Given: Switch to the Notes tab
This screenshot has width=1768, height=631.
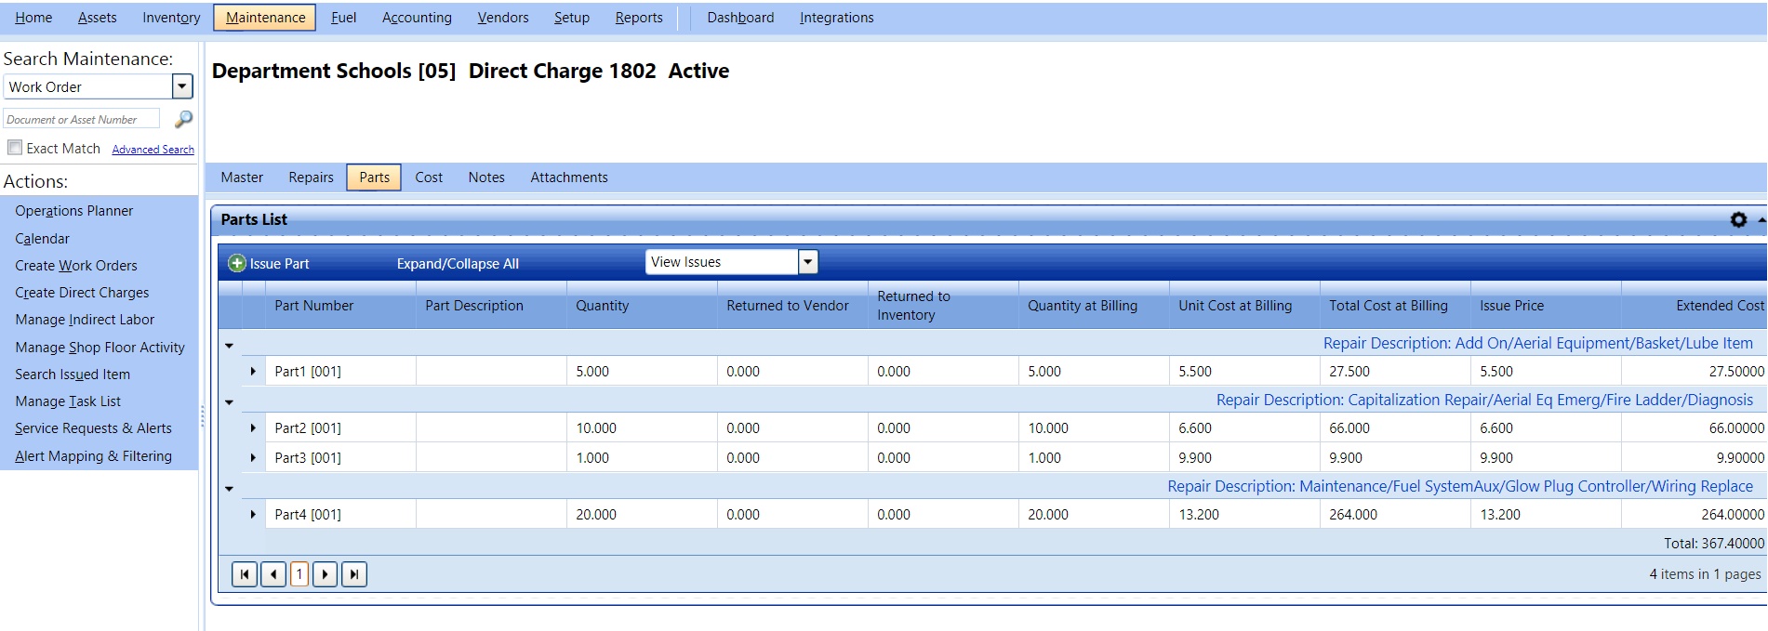Looking at the screenshot, I should tap(486, 177).
